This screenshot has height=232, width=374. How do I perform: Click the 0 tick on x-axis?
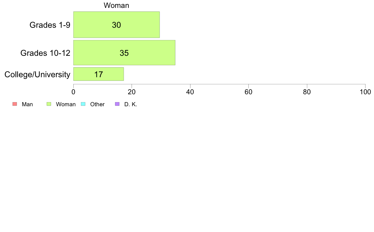(x=73, y=92)
